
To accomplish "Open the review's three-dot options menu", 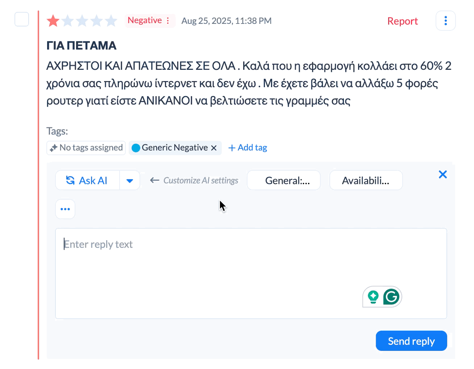I will click(x=445, y=21).
